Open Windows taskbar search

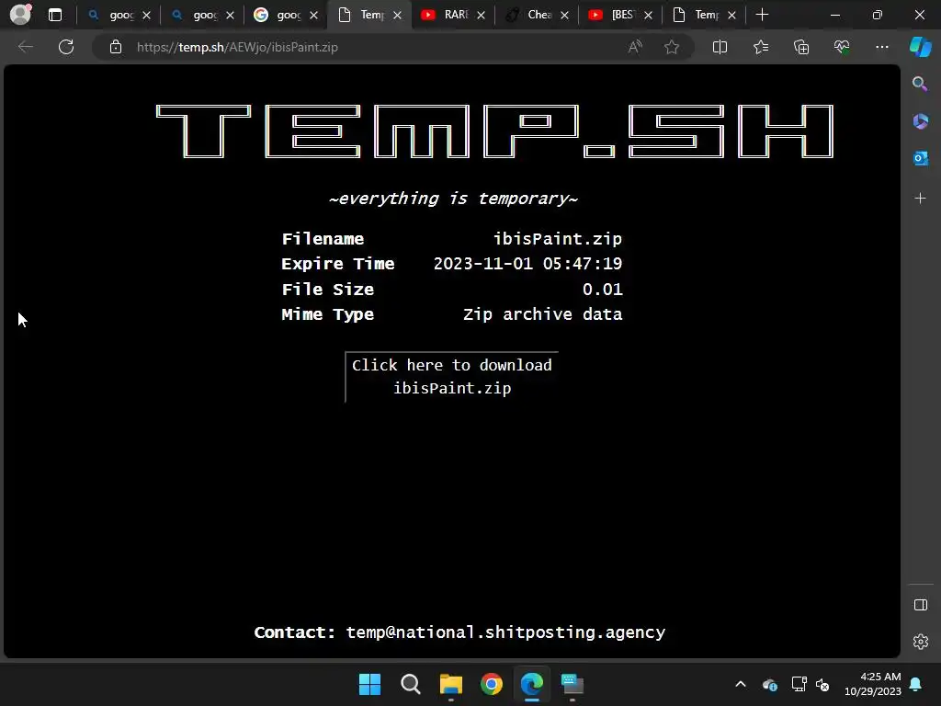pyautogui.click(x=411, y=684)
